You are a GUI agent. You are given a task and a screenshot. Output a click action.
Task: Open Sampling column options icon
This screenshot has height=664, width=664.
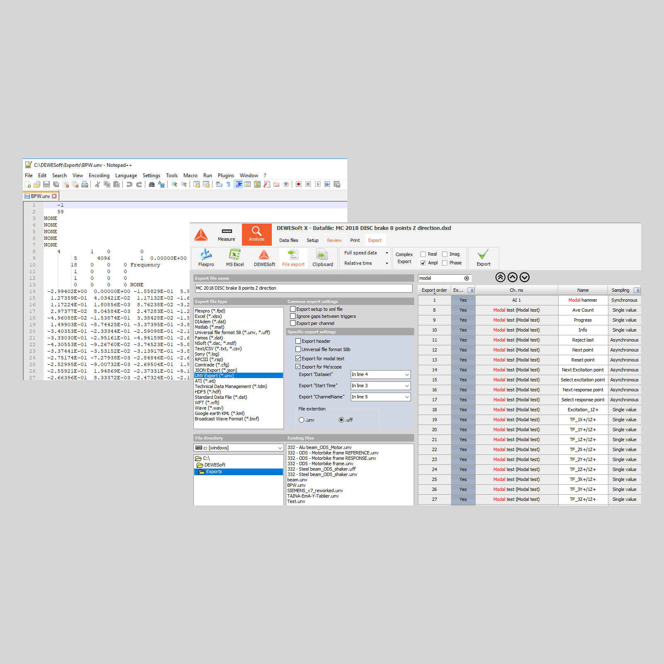(637, 290)
